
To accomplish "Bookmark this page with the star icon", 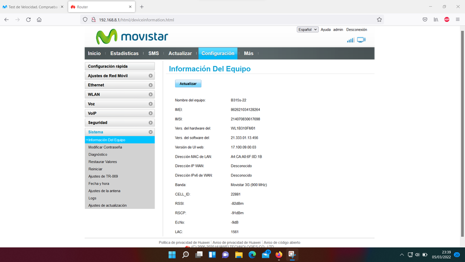I will (379, 20).
